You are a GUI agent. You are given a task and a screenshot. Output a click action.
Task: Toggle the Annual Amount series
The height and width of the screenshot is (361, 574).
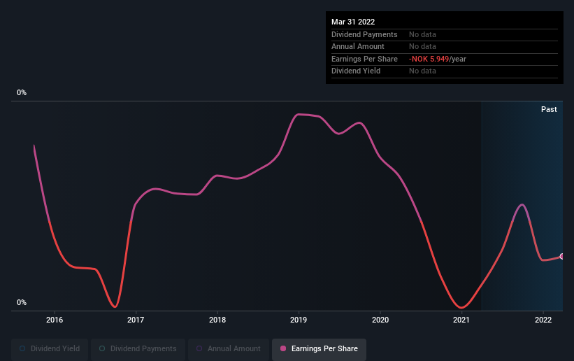tap(229, 348)
